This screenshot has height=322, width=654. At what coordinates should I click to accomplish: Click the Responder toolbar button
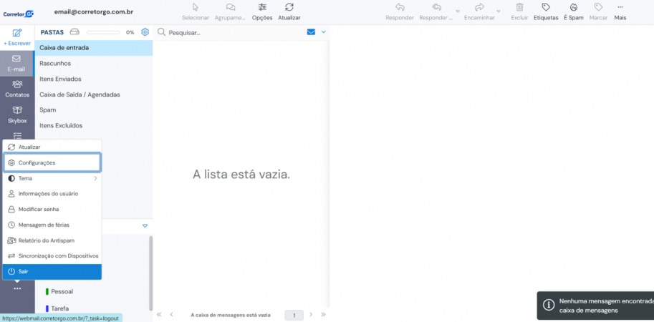[x=400, y=11]
